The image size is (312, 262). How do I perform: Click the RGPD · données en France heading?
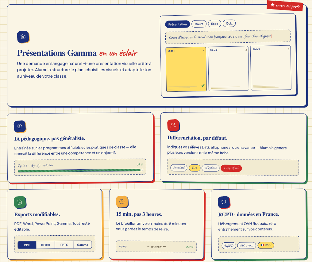point(249,214)
